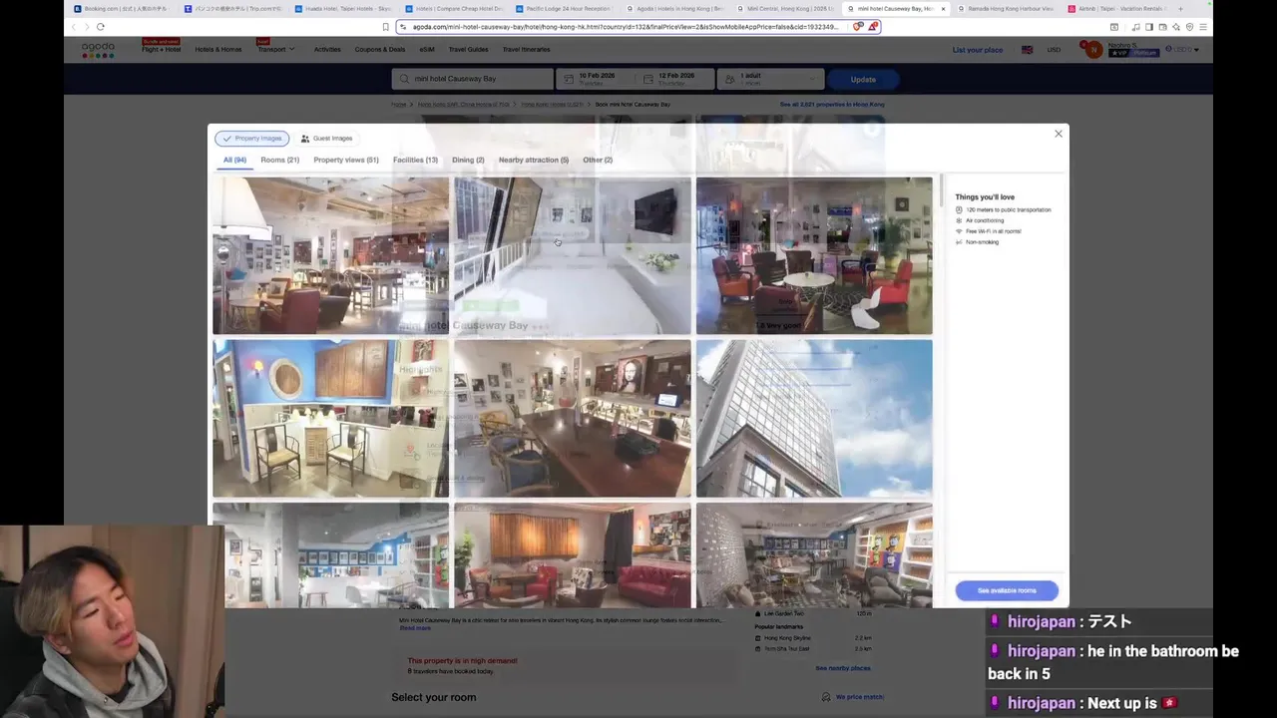This screenshot has height=718, width=1277.
Task: Open Coupons & Deals menu item
Action: click(x=380, y=49)
